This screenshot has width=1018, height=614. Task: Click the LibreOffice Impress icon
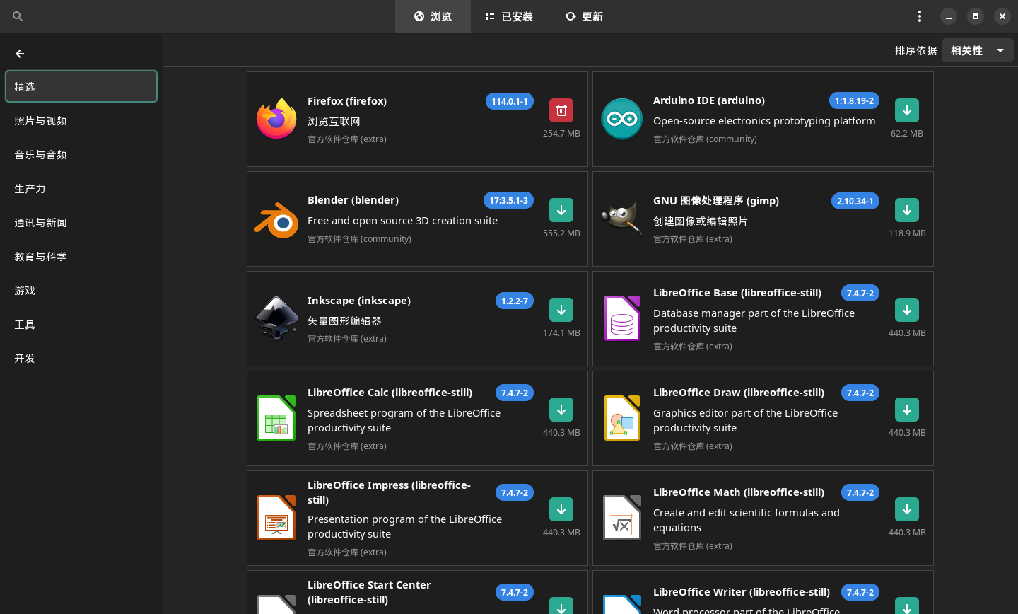pyautogui.click(x=276, y=518)
